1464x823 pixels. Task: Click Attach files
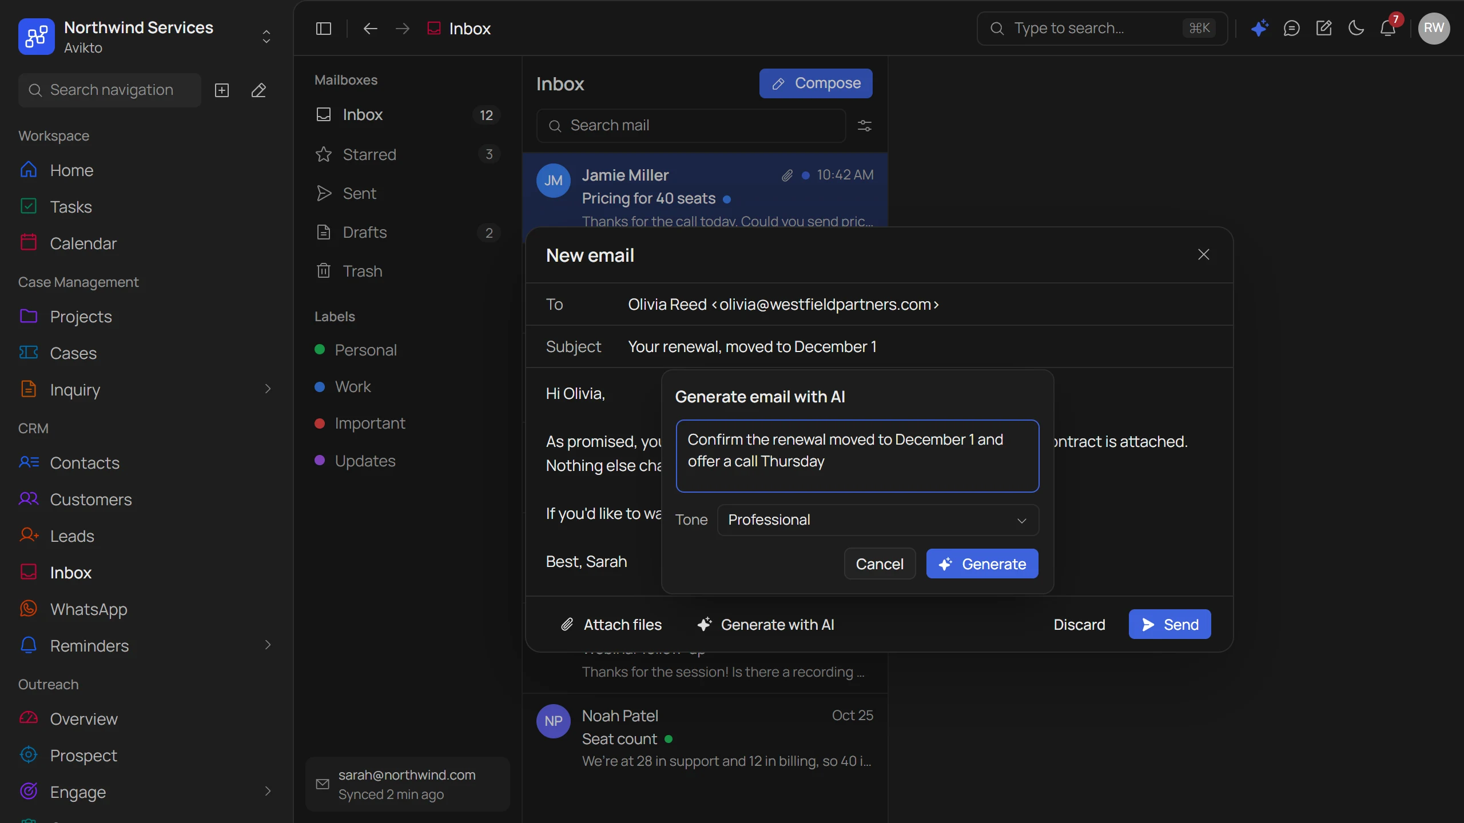point(611,625)
